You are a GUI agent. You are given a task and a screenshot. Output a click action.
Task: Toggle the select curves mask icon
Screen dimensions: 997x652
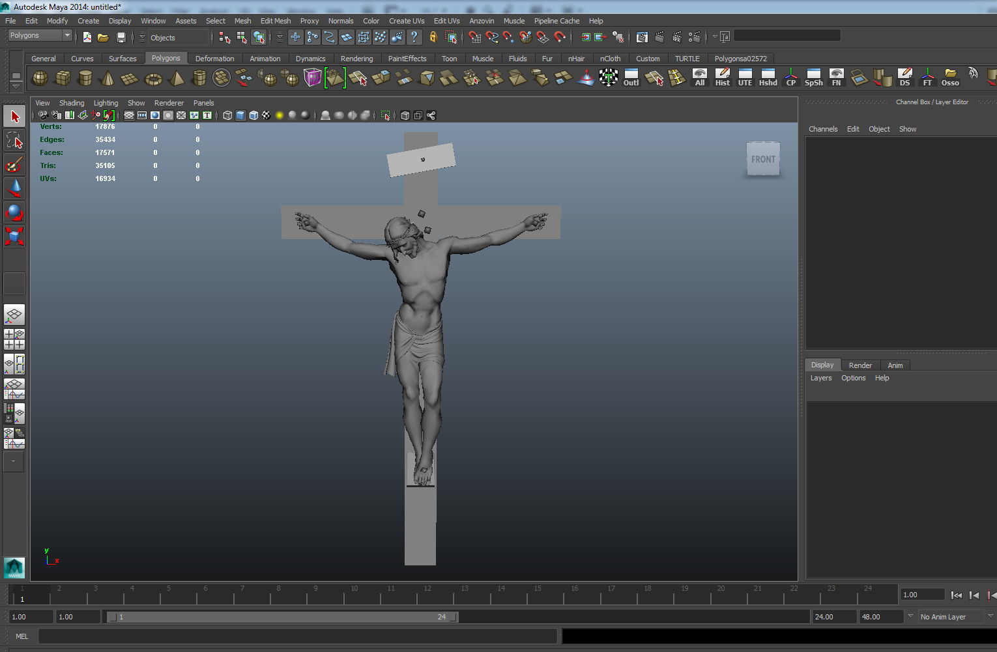pyautogui.click(x=329, y=37)
